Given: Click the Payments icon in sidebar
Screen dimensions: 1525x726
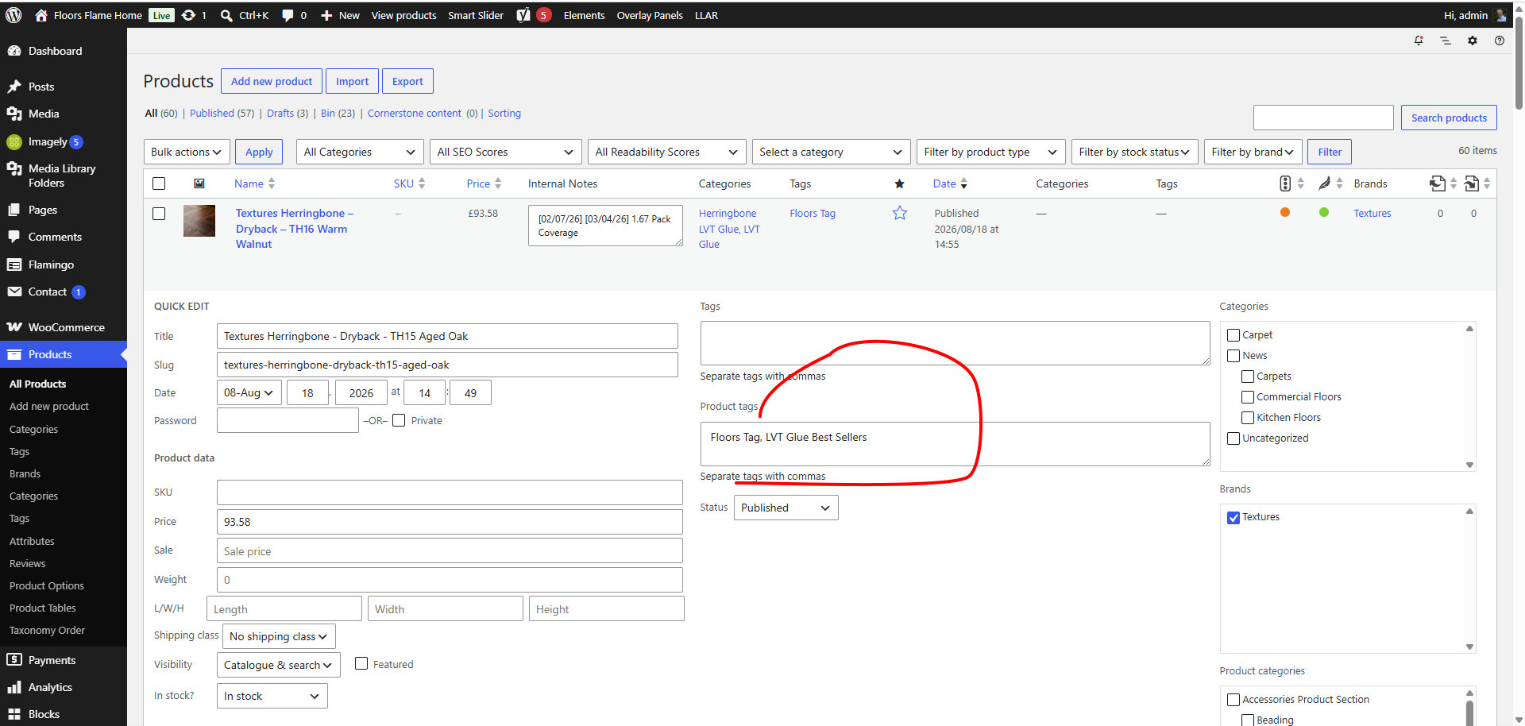Looking at the screenshot, I should point(14,660).
